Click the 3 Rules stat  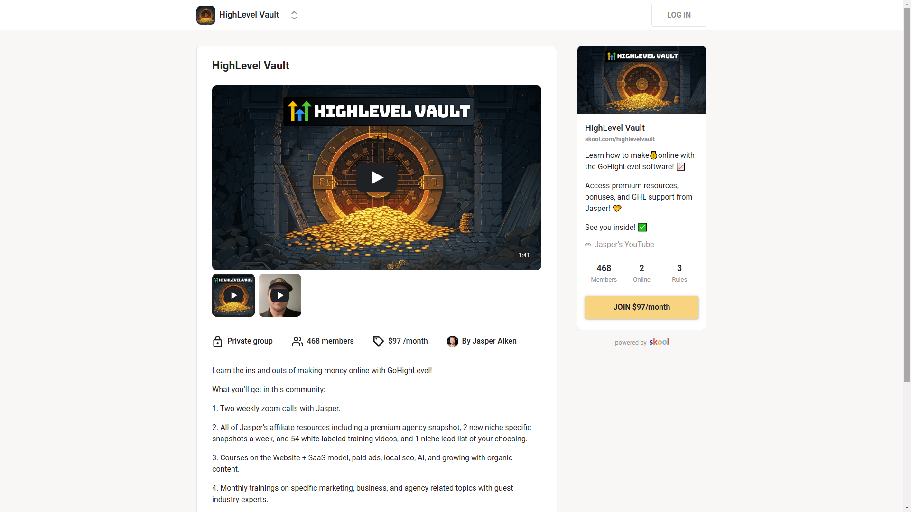(679, 273)
